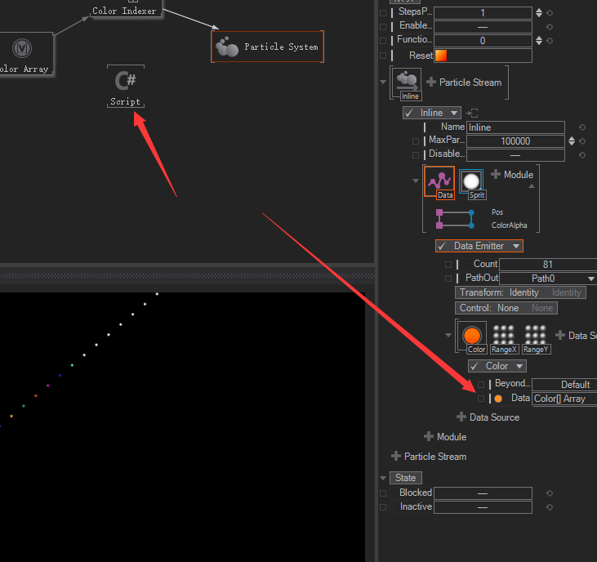Toggle the checkbox next to Count
This screenshot has height=562, width=597.
tap(448, 265)
